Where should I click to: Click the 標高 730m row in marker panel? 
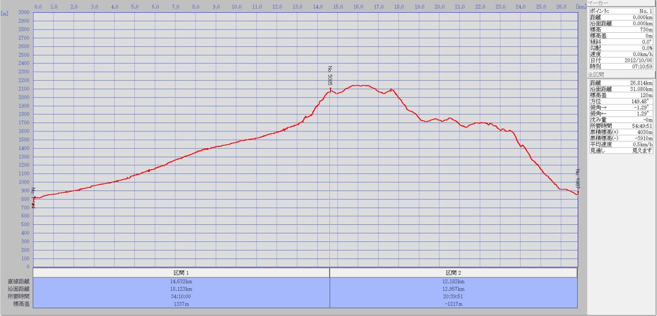[621, 30]
